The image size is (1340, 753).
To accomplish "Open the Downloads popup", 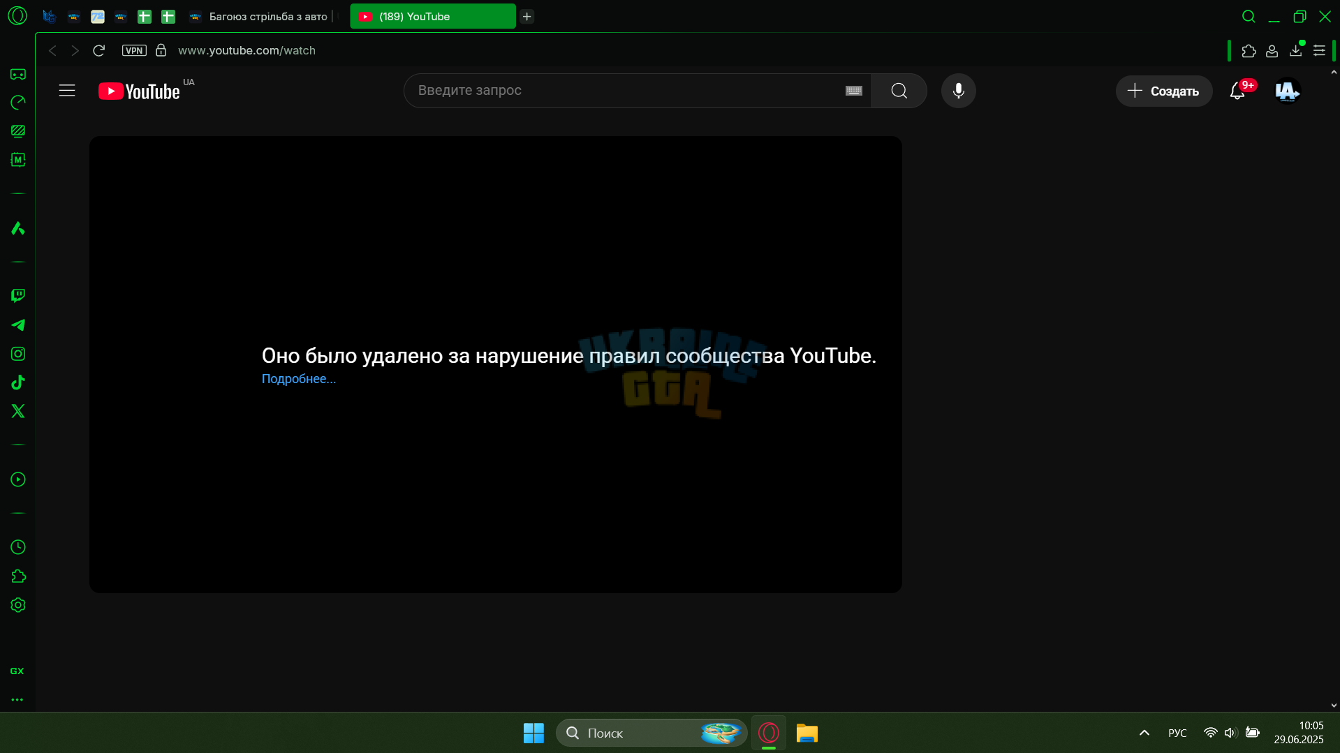I will 1295,50.
